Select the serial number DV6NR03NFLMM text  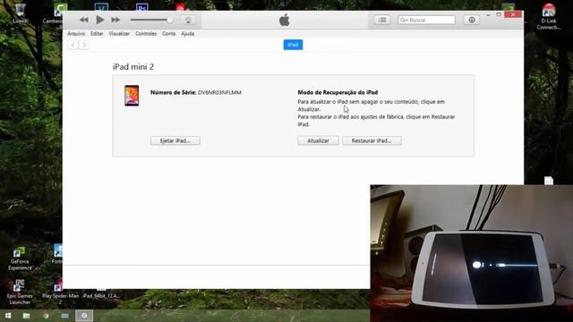pos(219,92)
